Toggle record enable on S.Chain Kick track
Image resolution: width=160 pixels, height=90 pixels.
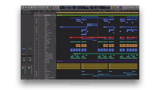(42, 15)
